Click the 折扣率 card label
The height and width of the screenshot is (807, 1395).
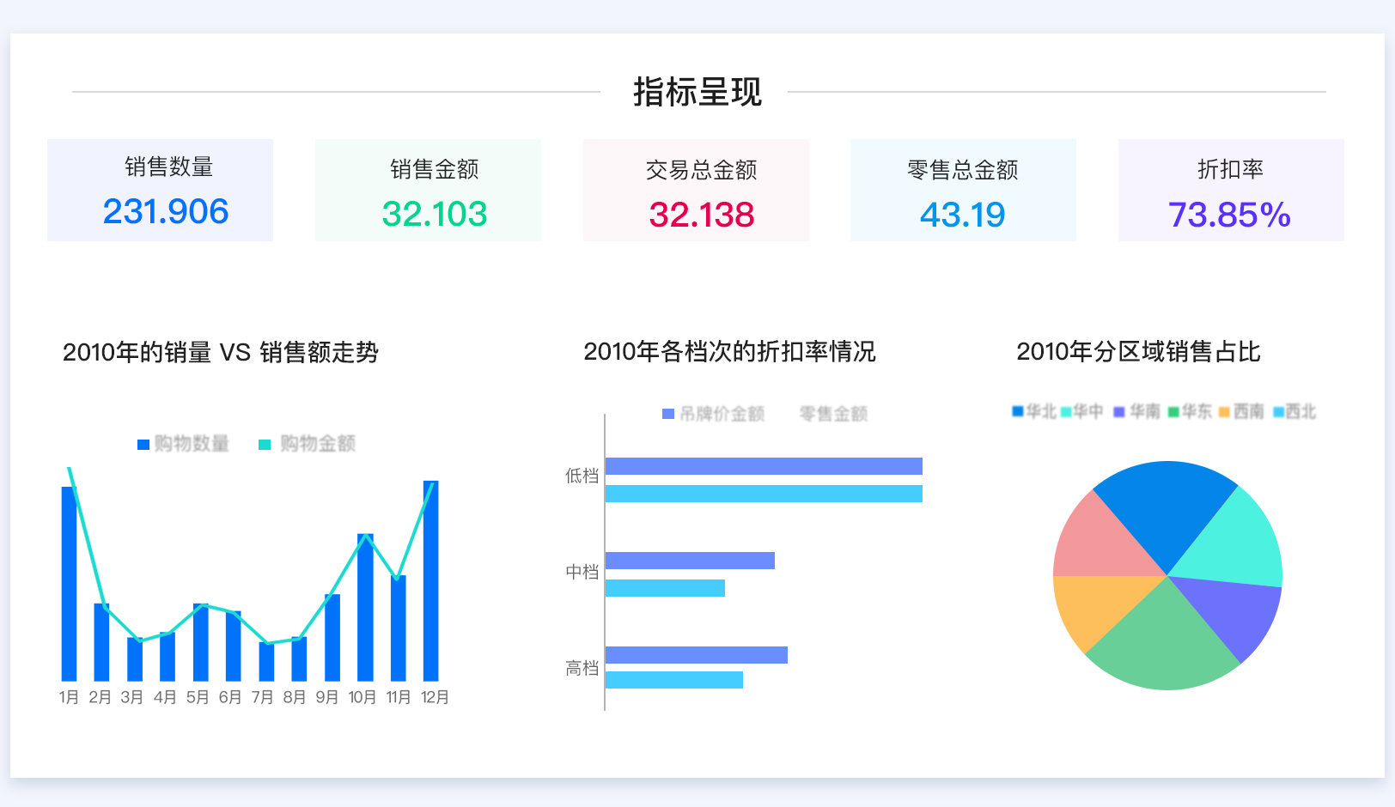point(1231,169)
